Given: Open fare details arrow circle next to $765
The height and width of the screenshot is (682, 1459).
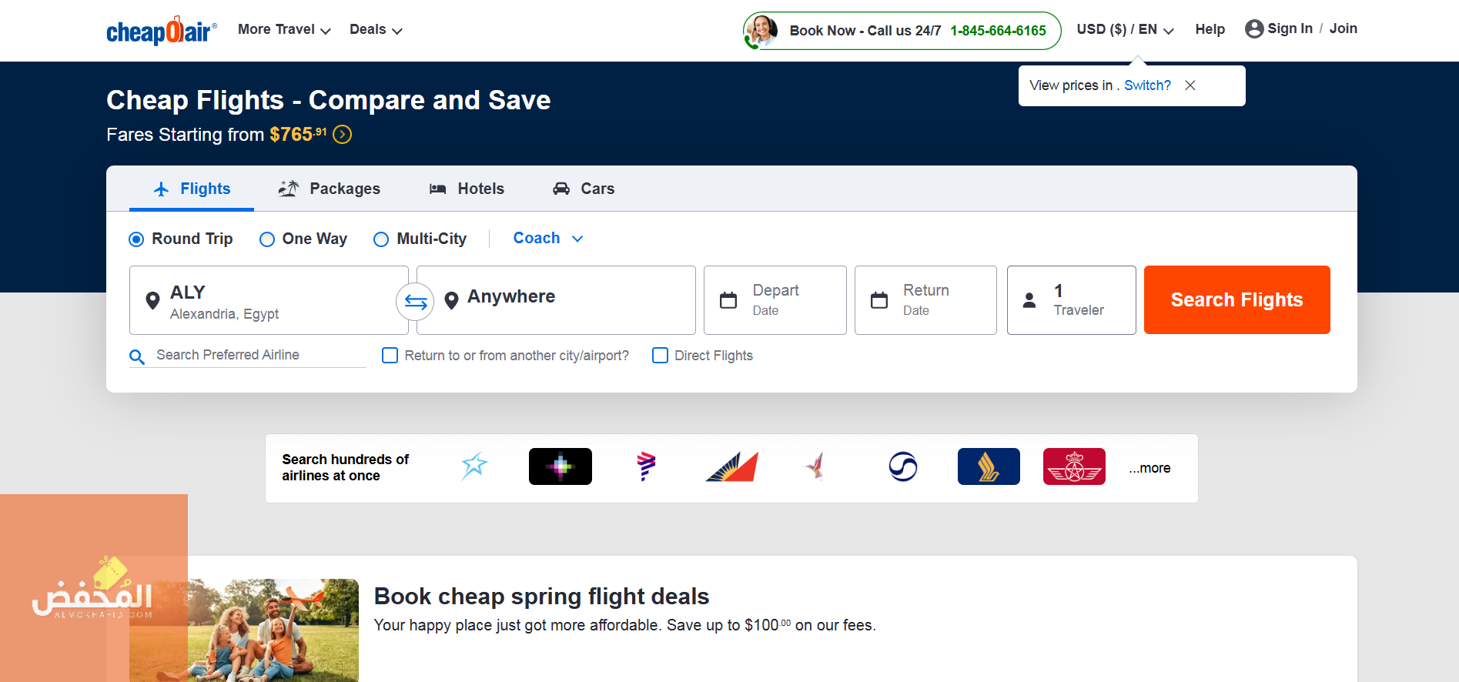Looking at the screenshot, I should click(343, 135).
